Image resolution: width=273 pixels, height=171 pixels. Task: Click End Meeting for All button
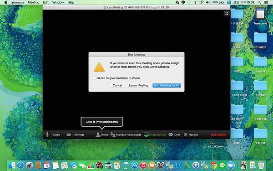point(167,85)
